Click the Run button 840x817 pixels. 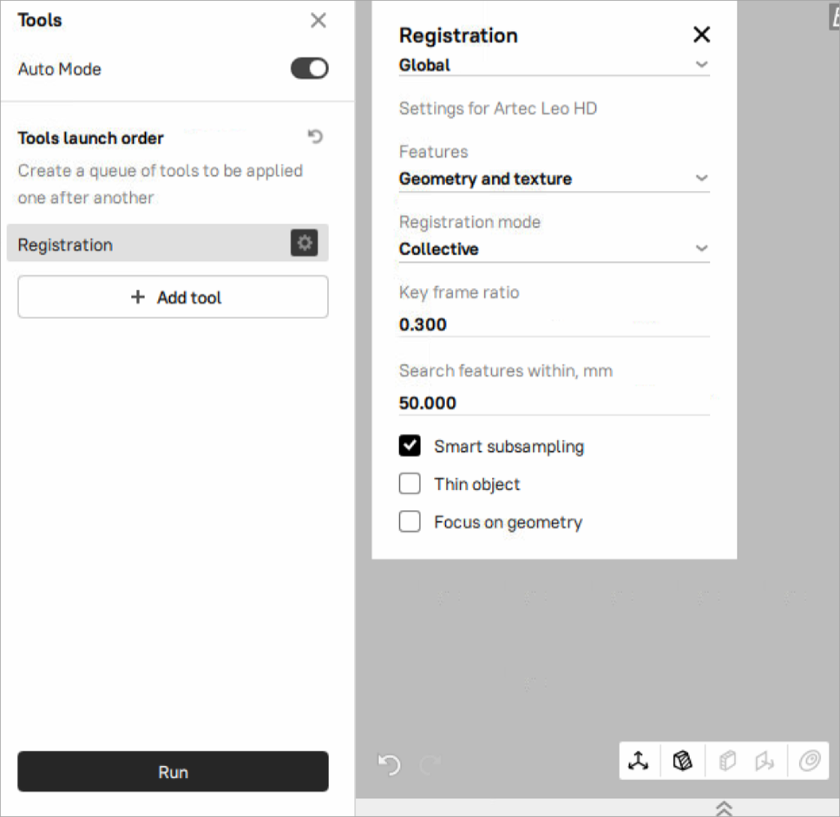tap(173, 771)
